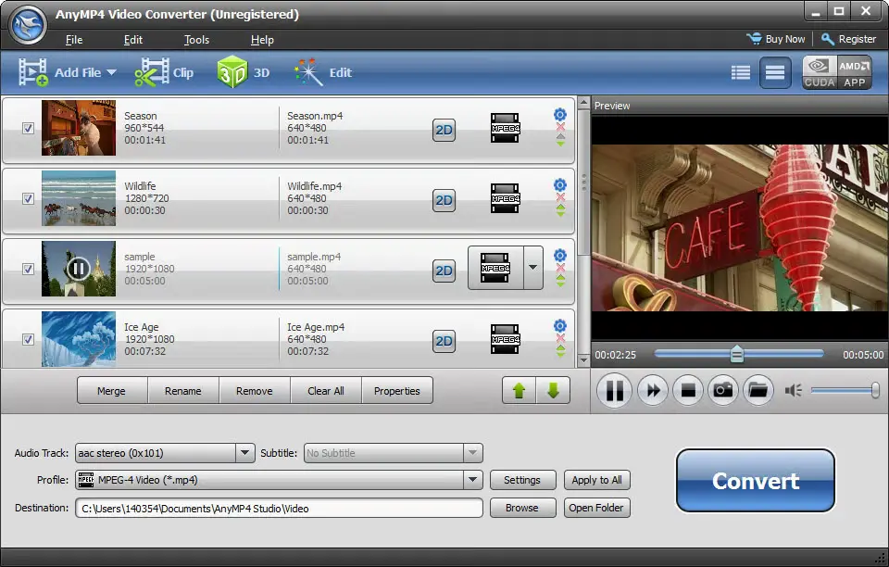Open the Subtitle dropdown

click(473, 453)
